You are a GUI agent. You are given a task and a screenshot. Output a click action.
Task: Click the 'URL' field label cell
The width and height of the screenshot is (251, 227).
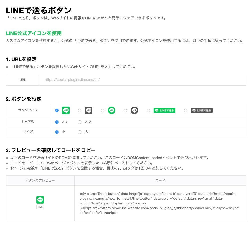(23, 80)
